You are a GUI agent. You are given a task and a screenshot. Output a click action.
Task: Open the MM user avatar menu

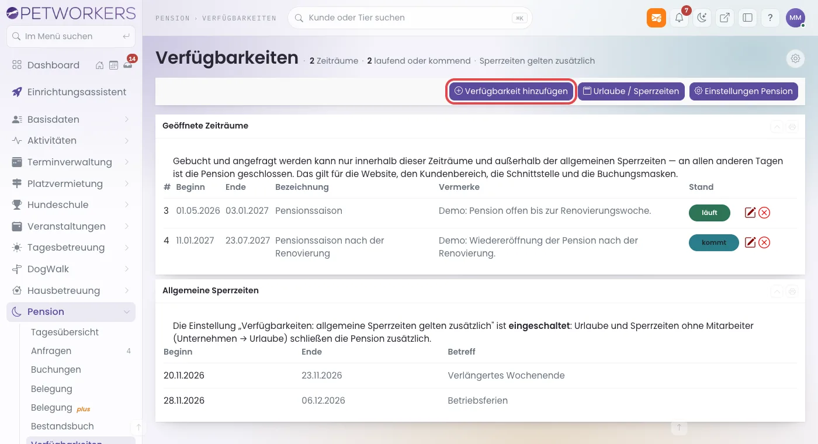[795, 18]
